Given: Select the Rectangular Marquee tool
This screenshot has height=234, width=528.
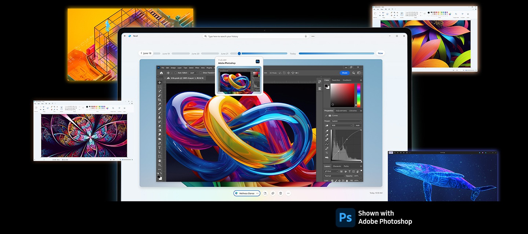Looking at the screenshot, I should (159, 87).
